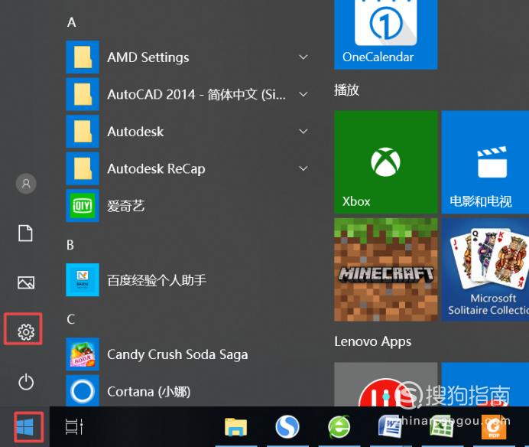
Task: Click the Autodesk ReCap folder icon
Action: click(83, 168)
